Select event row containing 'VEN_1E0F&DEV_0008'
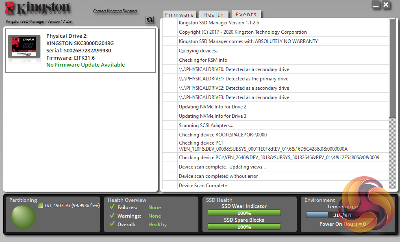Screen dimensions: 400x242 [x=276, y=146]
